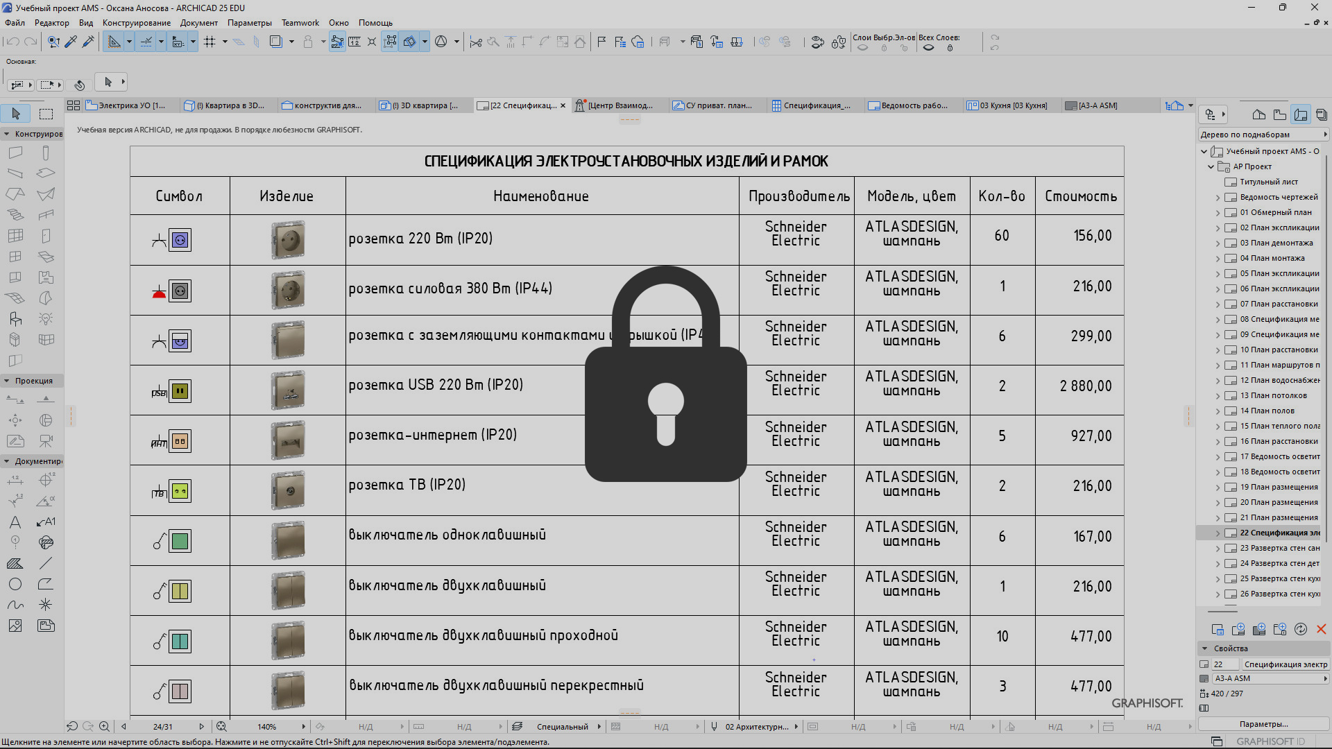Collapse the Свойства panel

tap(1205, 648)
